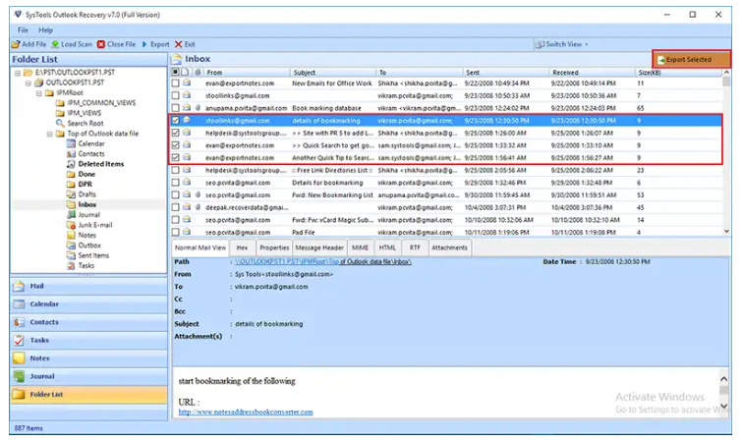Open the Calendar folder icon in tree
This screenshot has width=742, height=440.
[71, 143]
